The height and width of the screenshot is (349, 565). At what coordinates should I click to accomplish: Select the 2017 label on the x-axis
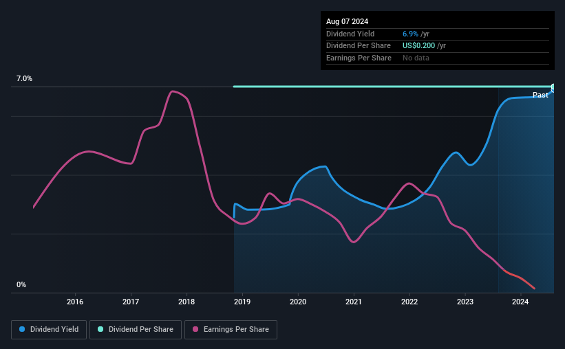[131, 302]
